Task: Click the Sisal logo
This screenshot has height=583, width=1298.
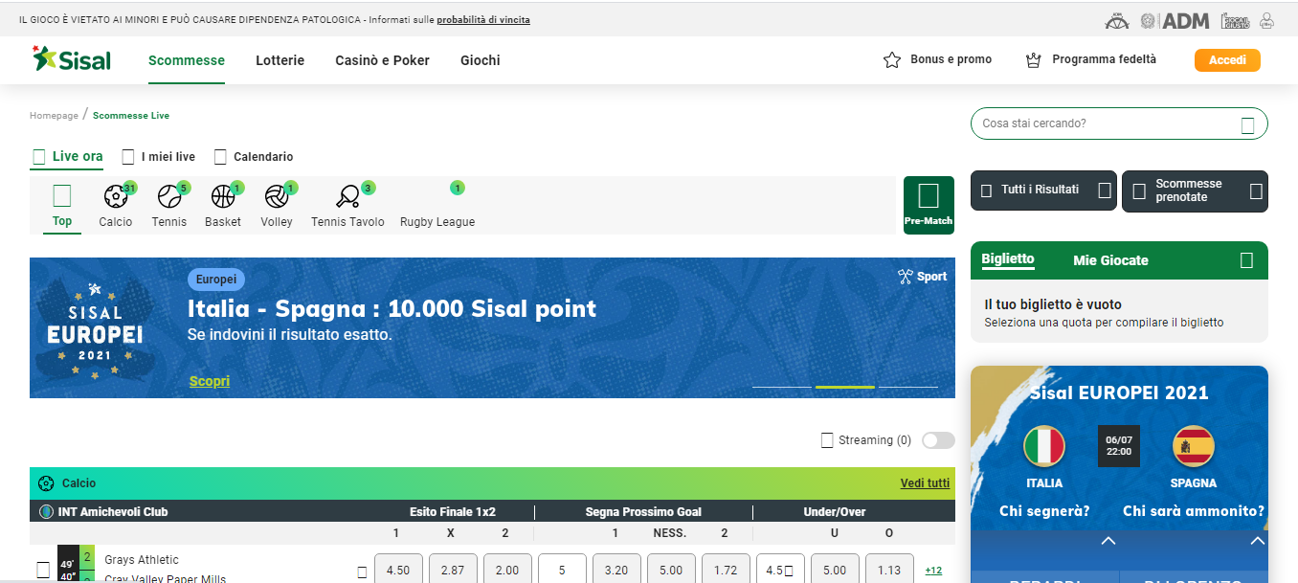Action: click(x=72, y=59)
